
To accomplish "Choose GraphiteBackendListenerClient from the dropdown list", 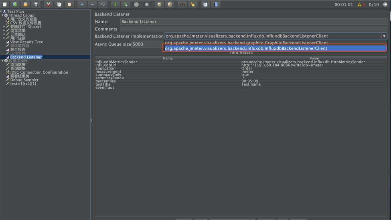I will tap(274, 43).
